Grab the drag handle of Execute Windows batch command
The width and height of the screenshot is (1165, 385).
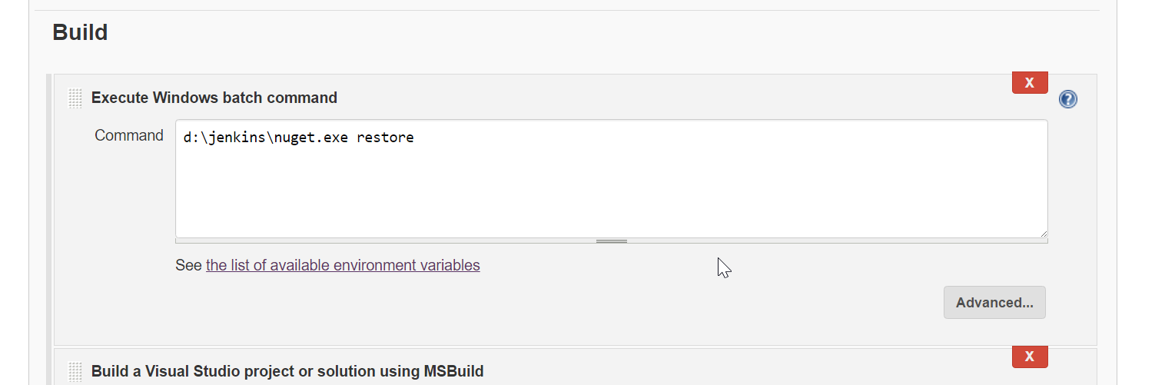(x=75, y=98)
